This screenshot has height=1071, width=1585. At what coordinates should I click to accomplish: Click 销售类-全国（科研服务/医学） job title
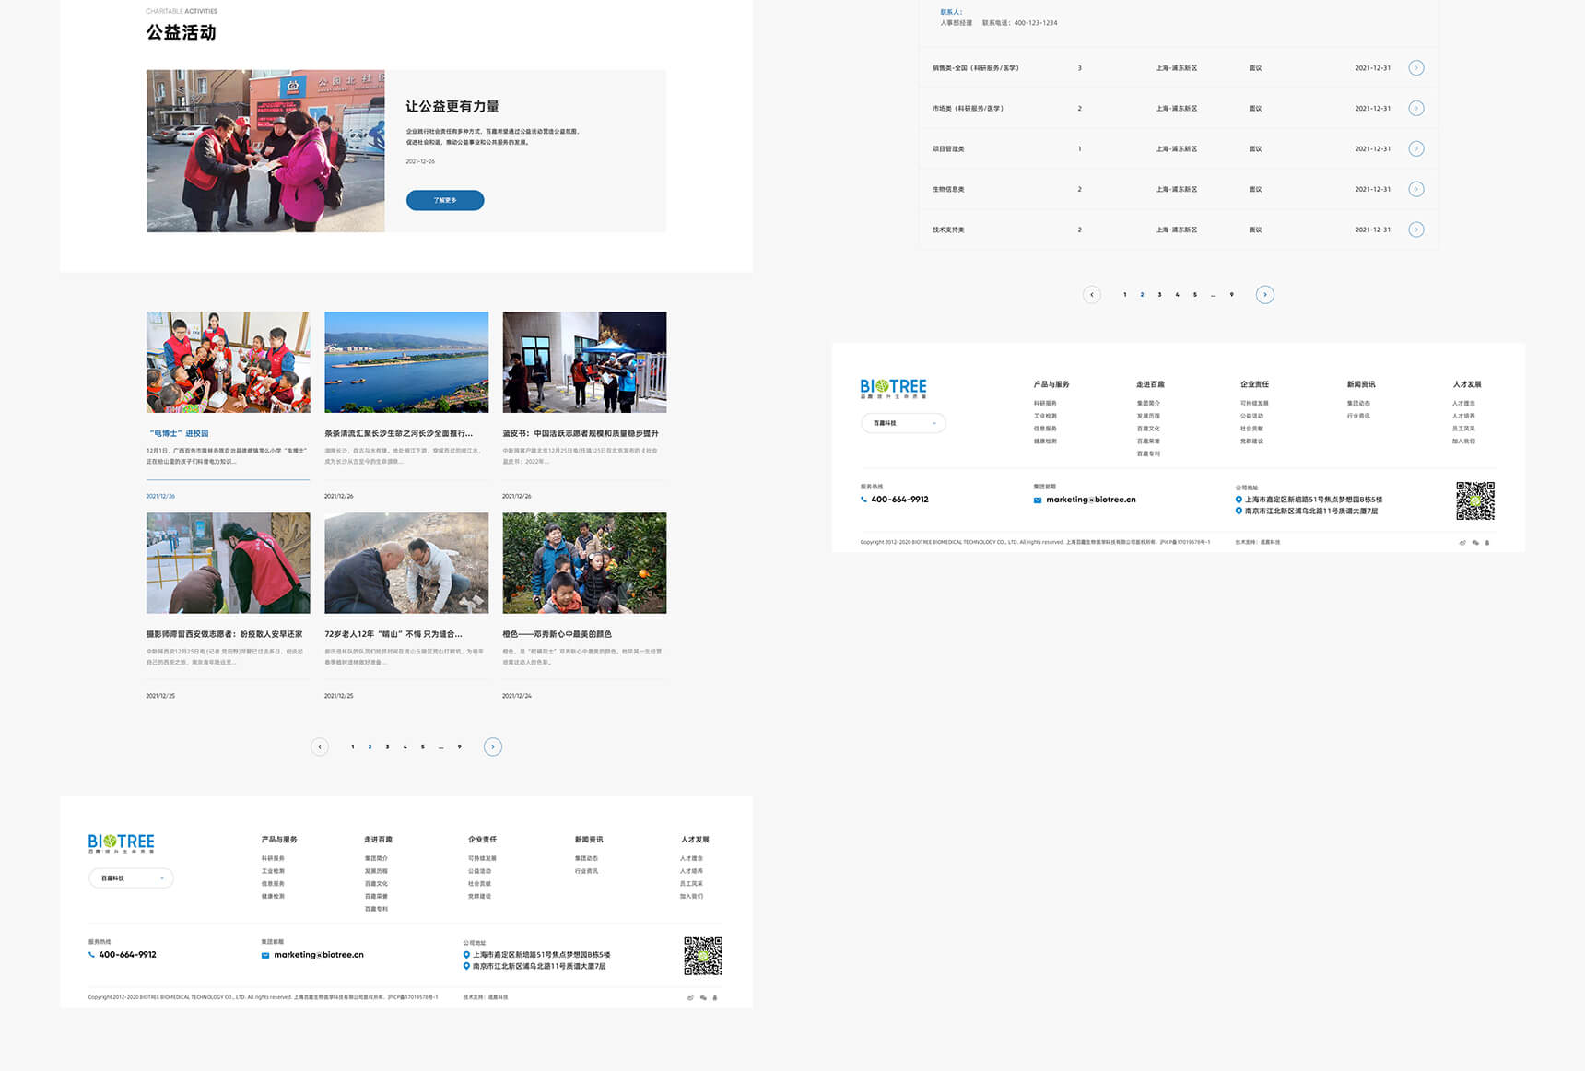(x=975, y=68)
